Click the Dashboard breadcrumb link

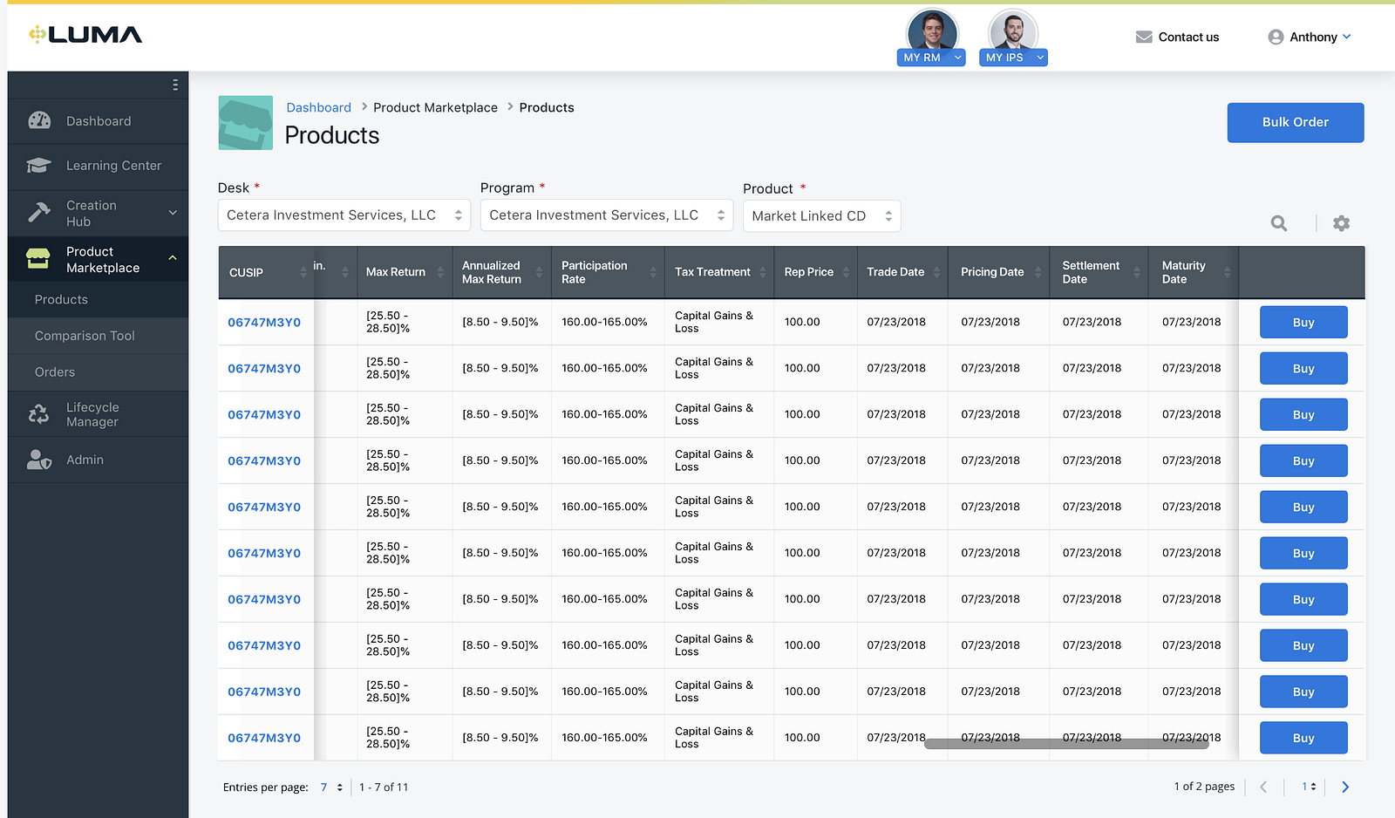click(x=318, y=107)
